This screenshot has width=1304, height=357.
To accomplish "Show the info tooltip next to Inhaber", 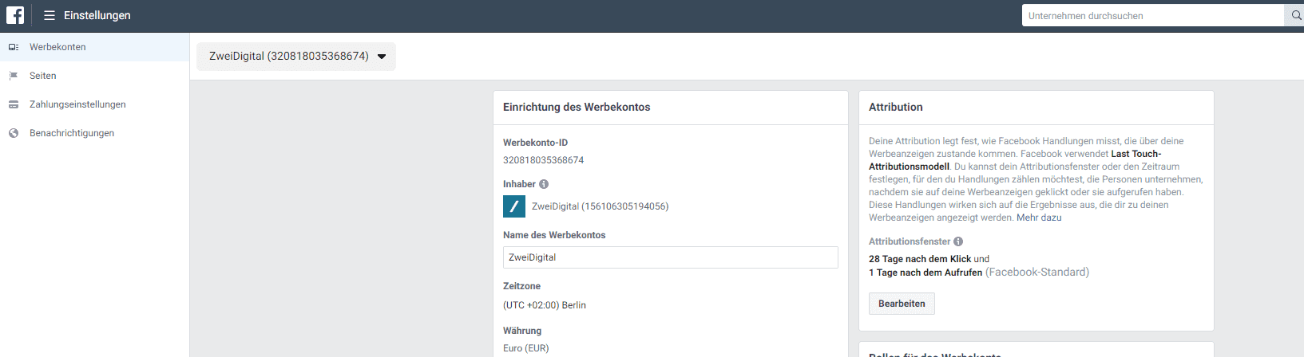I will [544, 184].
